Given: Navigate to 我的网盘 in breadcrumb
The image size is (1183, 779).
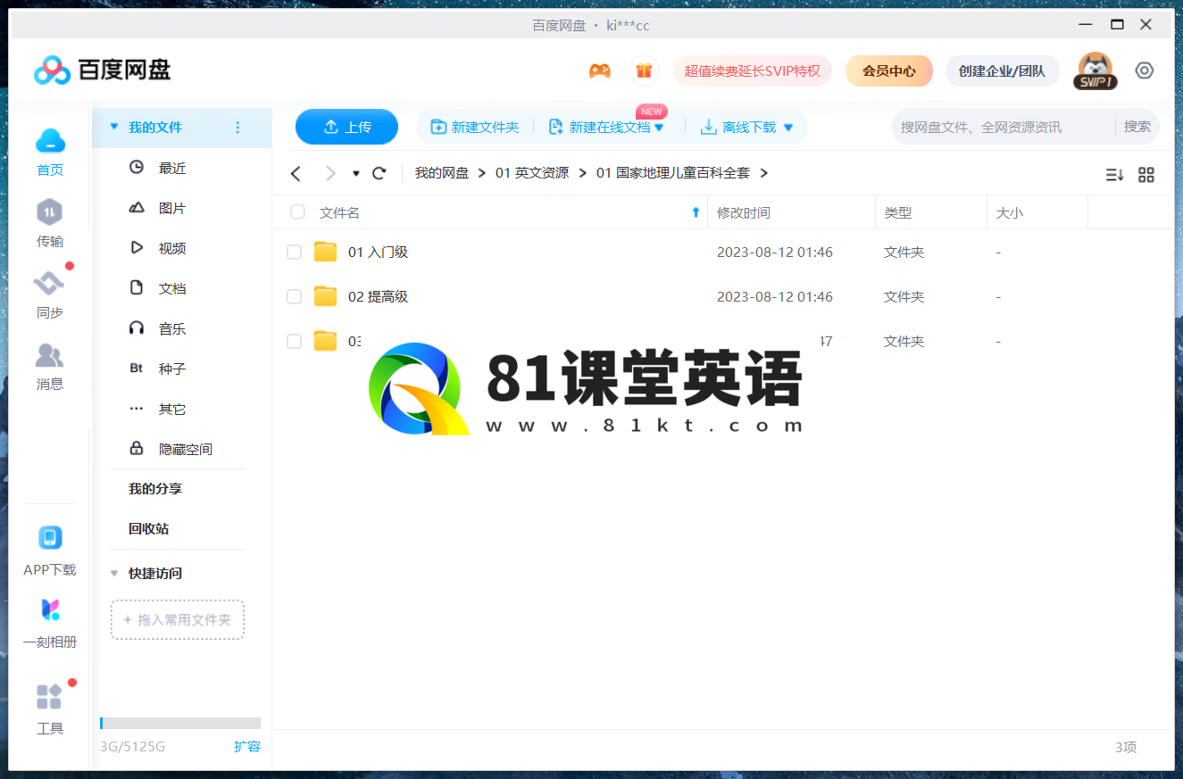Looking at the screenshot, I should point(442,173).
